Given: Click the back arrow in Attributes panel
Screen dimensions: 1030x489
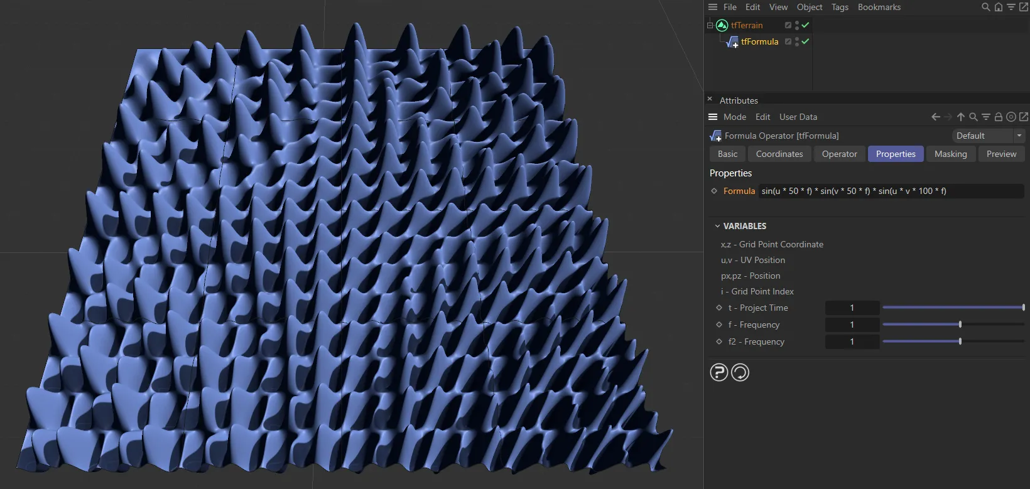Looking at the screenshot, I should [936, 117].
